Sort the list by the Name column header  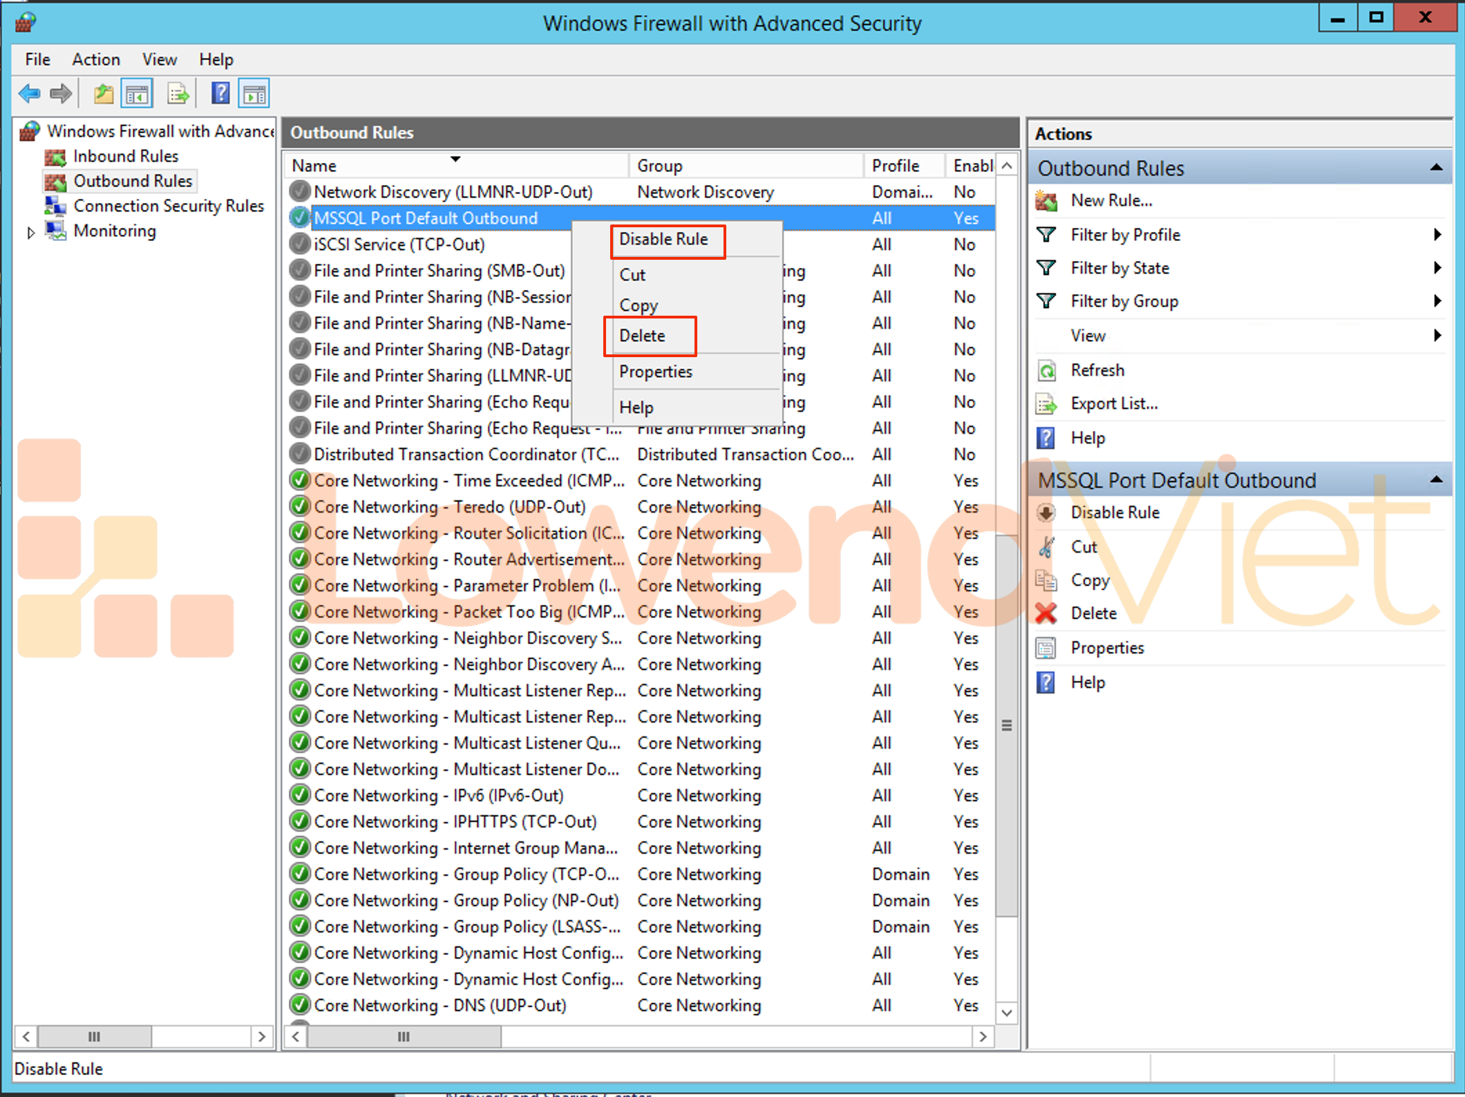pos(314,166)
